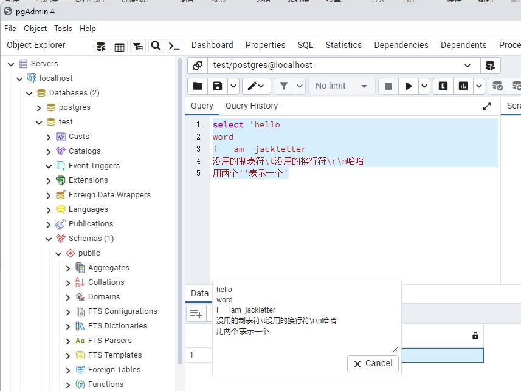Toggle the connection status icon
Image resolution: width=521 pixels, height=391 pixels.
coord(198,66)
